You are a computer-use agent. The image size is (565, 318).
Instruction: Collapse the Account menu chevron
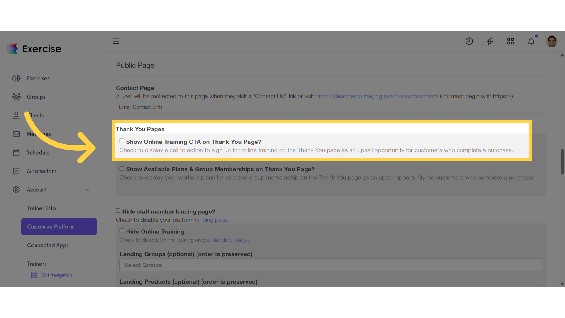click(88, 190)
